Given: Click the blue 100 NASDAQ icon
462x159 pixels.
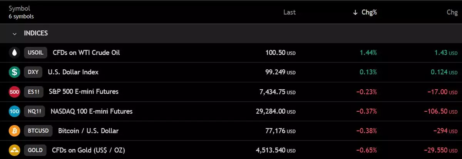Looking at the screenshot, I should point(14,111).
